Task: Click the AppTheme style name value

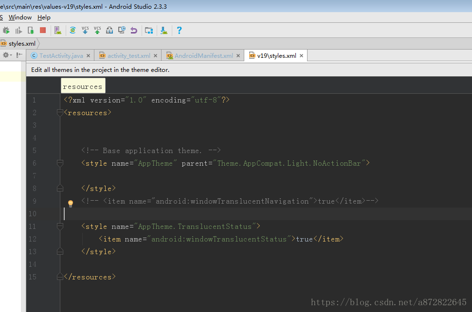Action: point(155,163)
